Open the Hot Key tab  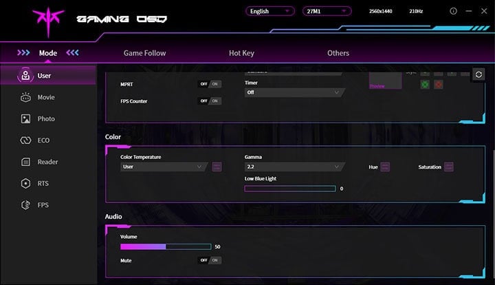click(242, 53)
